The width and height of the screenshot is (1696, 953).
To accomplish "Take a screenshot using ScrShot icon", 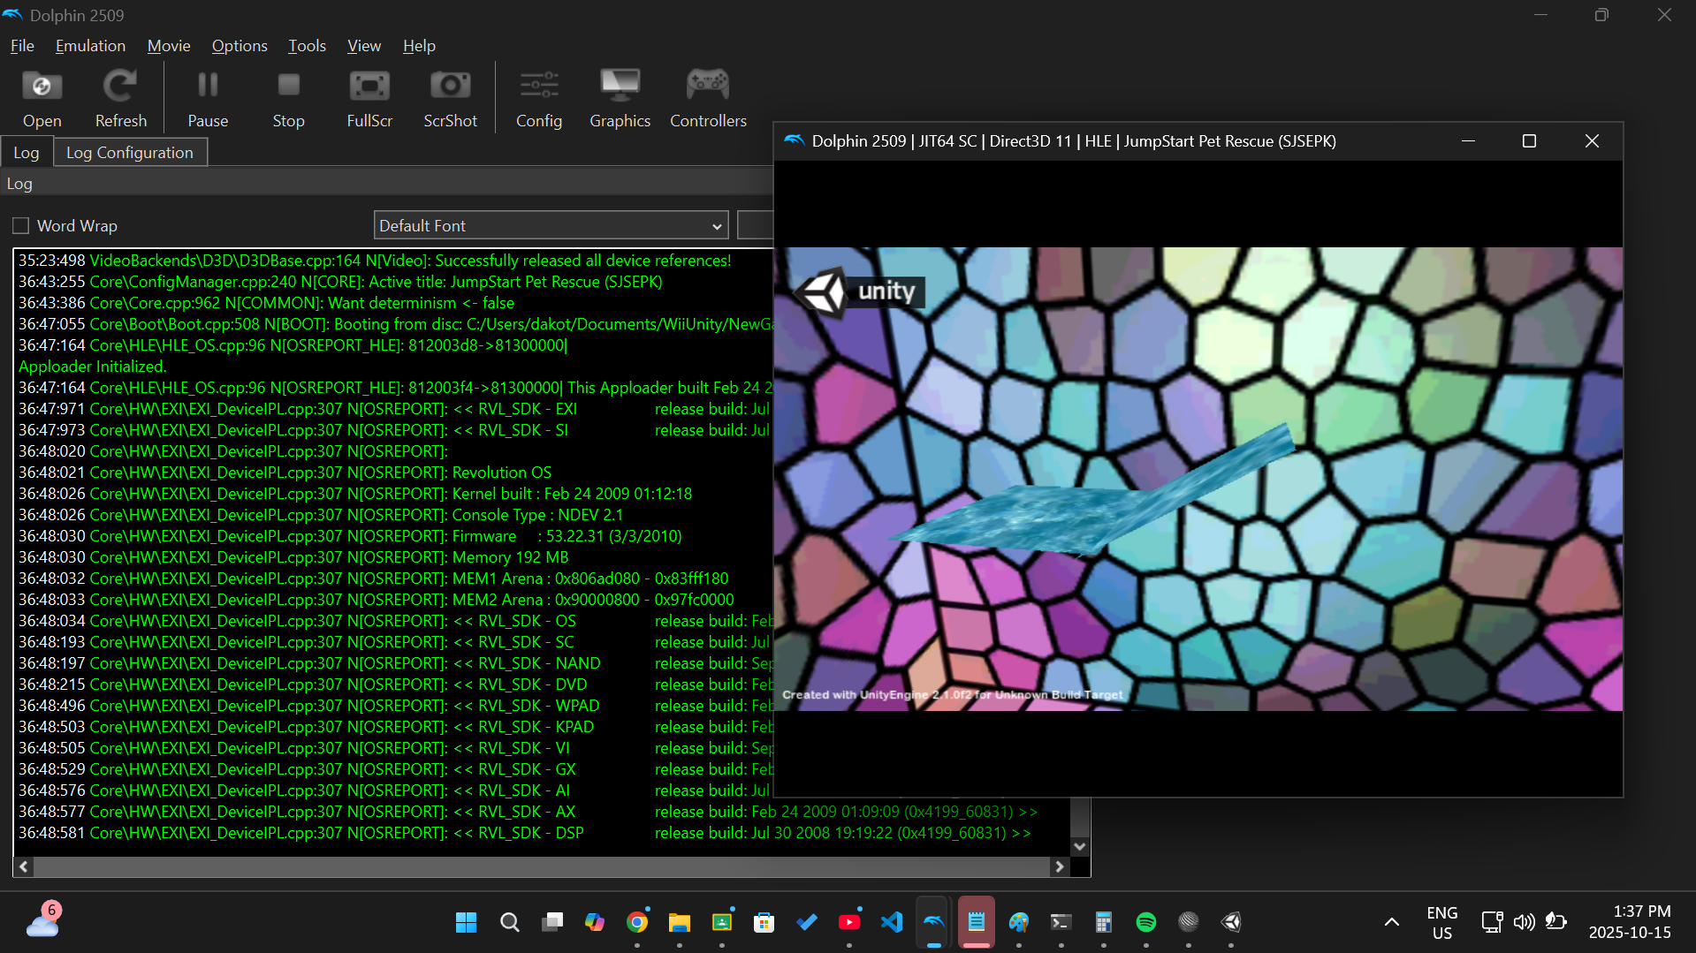I will coord(450,98).
